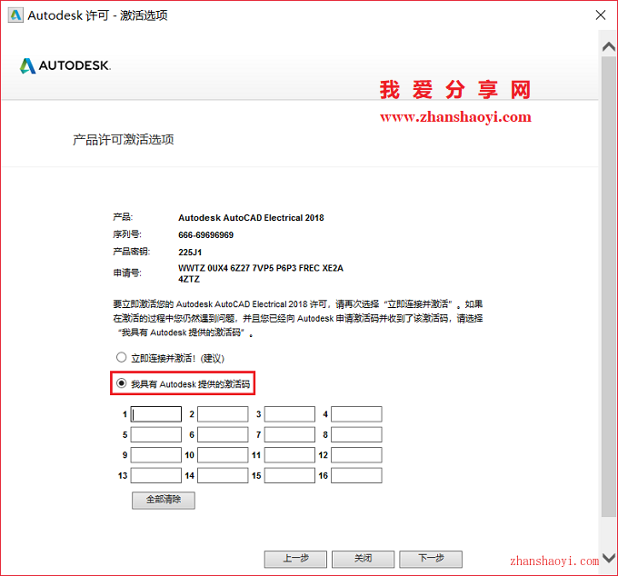
Task: Click activation code field 15
Action: click(290, 475)
